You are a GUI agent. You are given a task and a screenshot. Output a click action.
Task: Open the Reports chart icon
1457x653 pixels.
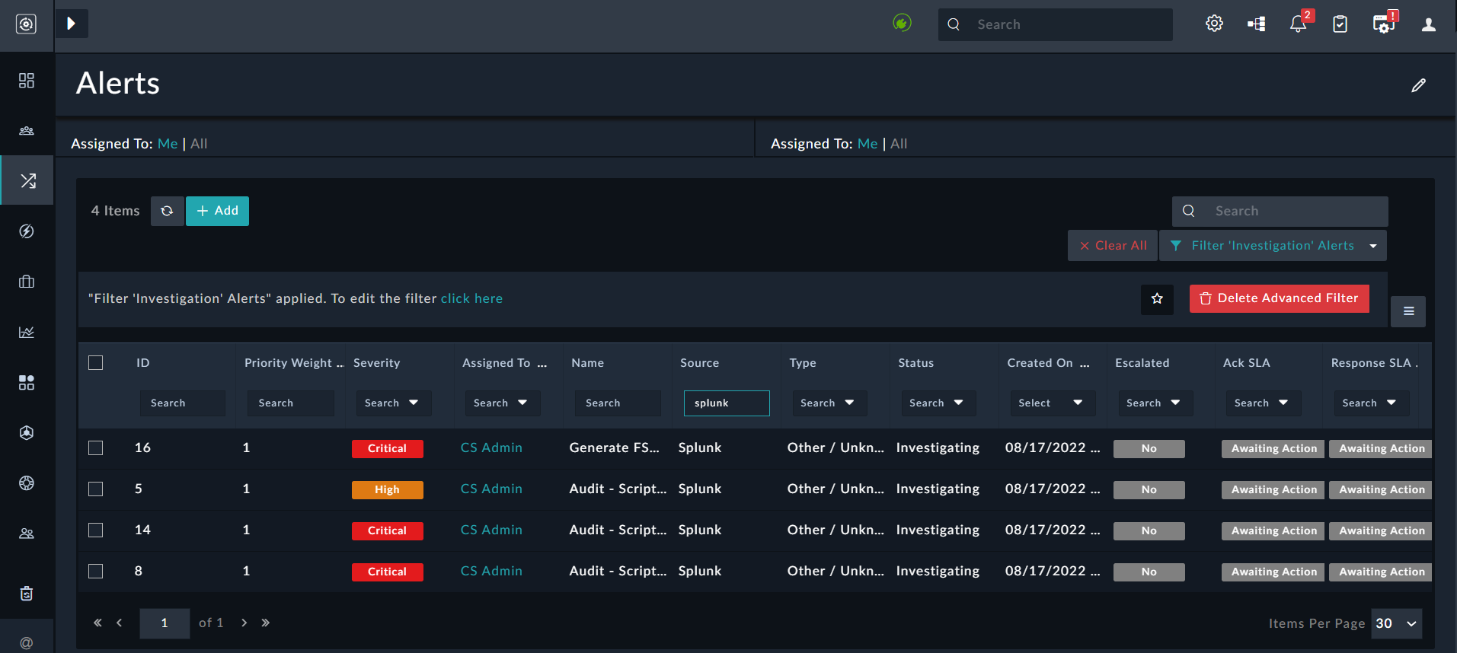tap(27, 332)
